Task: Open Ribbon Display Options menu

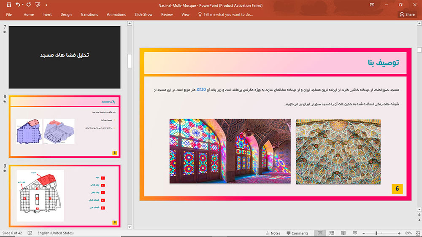Action: pyautogui.click(x=372, y=5)
